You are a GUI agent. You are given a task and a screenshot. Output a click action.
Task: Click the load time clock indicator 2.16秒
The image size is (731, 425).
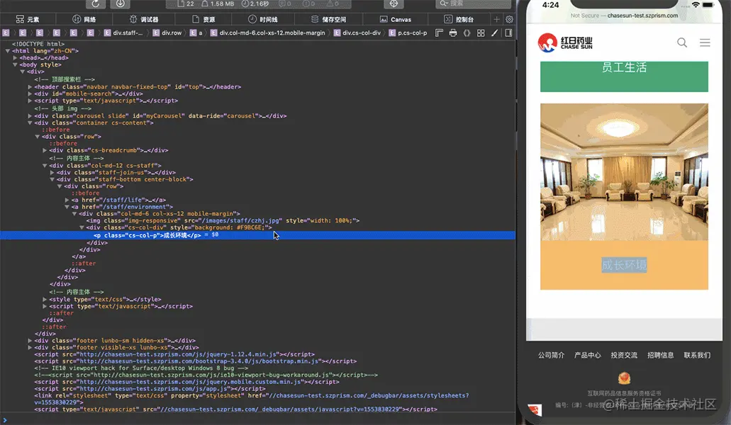tap(255, 4)
